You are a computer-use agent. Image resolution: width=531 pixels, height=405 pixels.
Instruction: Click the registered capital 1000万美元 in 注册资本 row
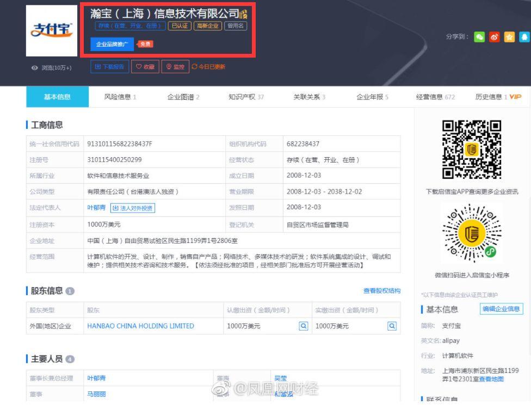point(103,225)
